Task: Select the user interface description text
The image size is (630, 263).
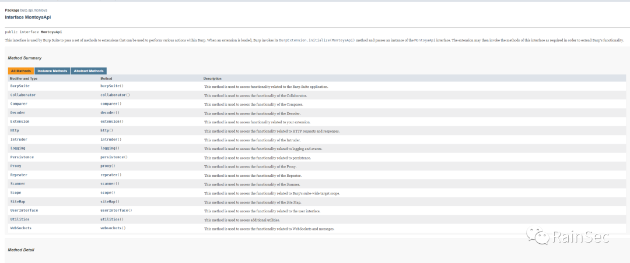Action: click(x=262, y=211)
